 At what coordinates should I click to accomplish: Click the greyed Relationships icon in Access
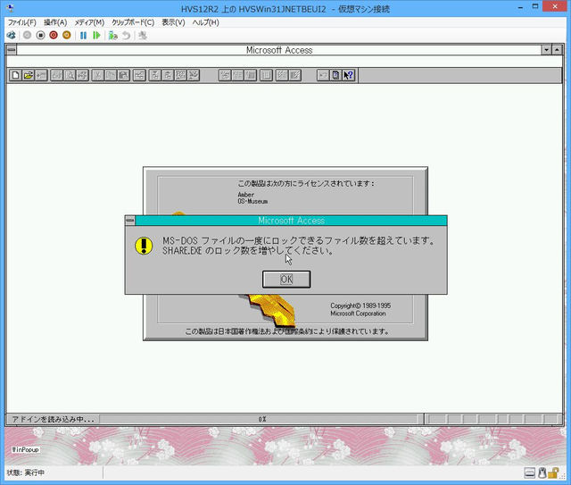click(x=139, y=75)
